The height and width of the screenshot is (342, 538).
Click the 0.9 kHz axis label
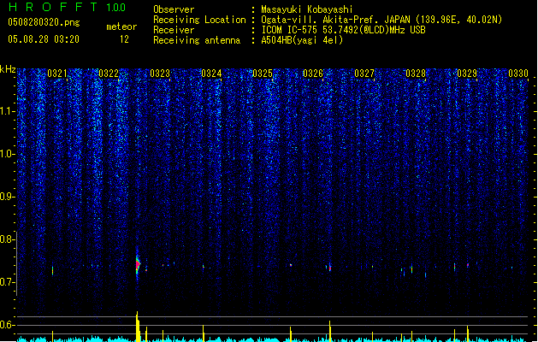[7, 197]
